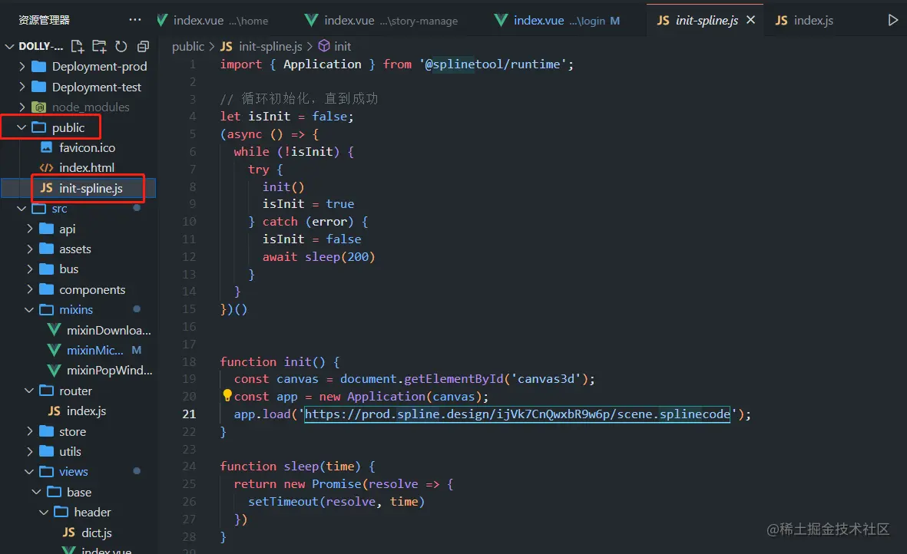Click the Vue icon of mixinPopWind... file
This screenshot has width=907, height=554.
click(54, 371)
